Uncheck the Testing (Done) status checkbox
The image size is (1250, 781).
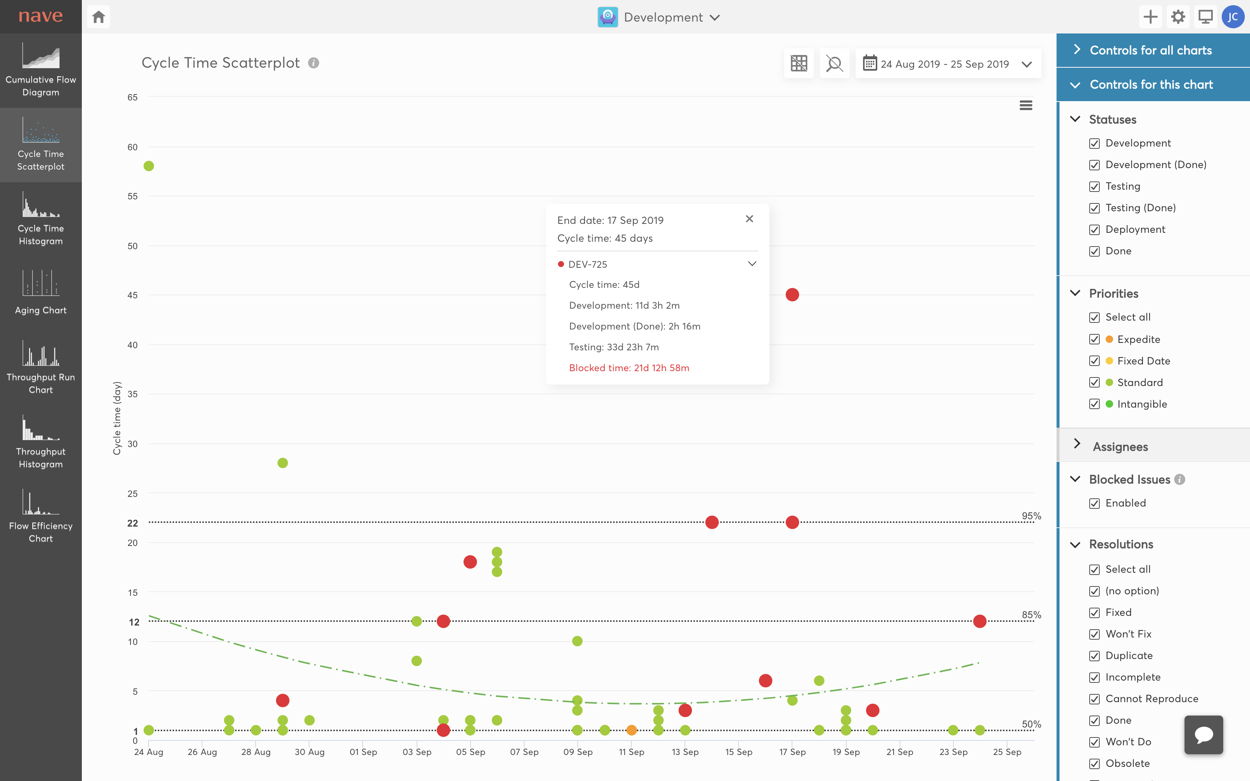1094,208
